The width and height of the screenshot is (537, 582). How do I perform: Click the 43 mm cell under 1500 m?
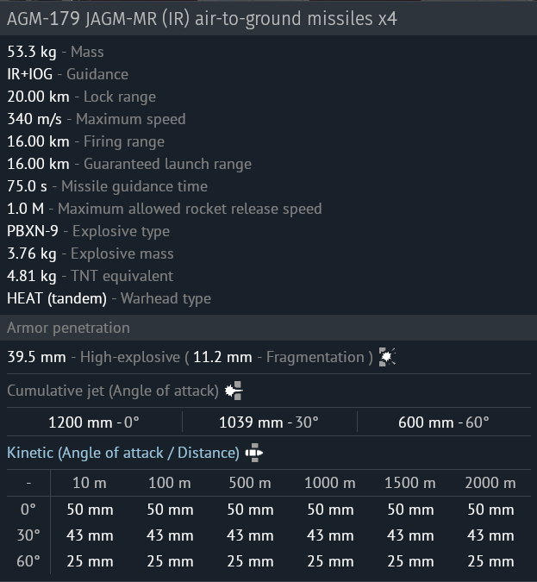coord(410,535)
